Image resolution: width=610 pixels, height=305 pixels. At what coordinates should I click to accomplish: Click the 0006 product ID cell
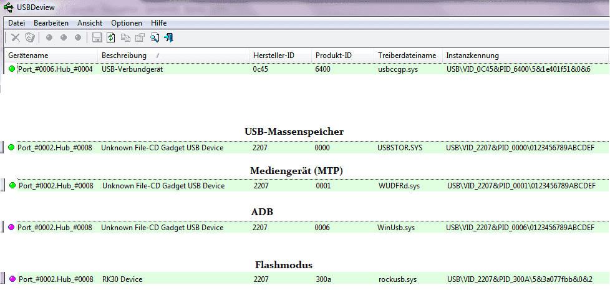click(x=322, y=227)
